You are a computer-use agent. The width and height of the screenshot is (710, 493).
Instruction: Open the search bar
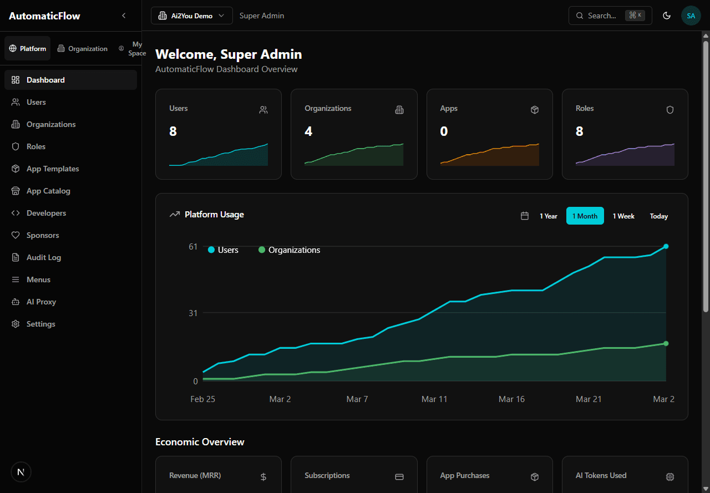point(610,16)
